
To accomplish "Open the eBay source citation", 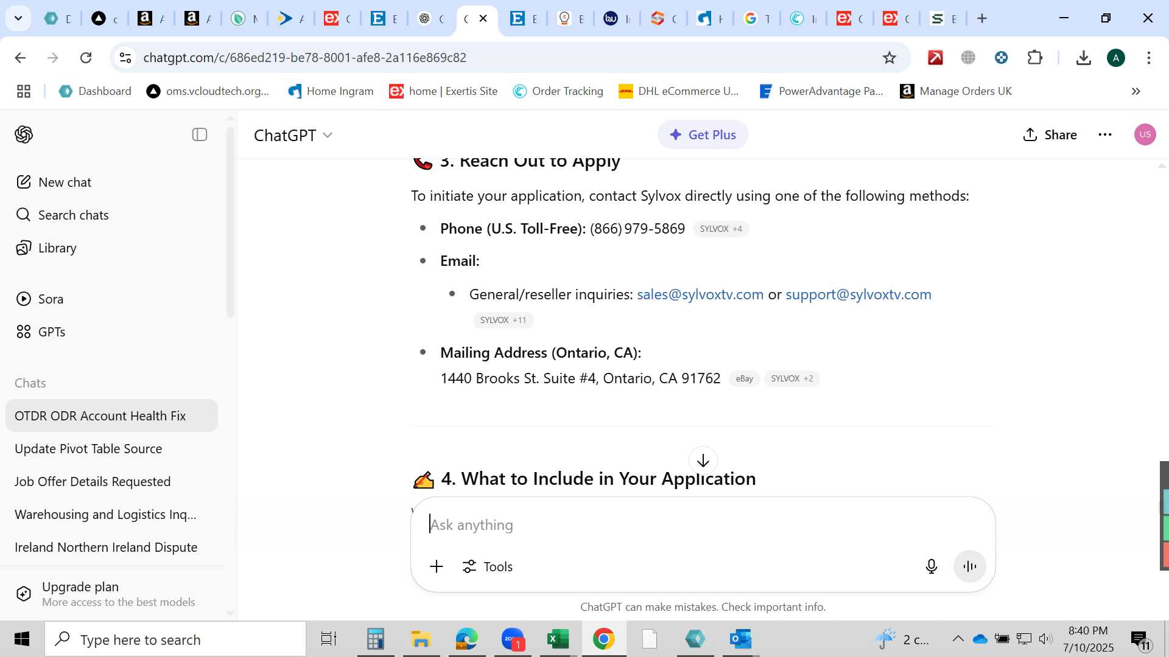I will pyautogui.click(x=744, y=378).
